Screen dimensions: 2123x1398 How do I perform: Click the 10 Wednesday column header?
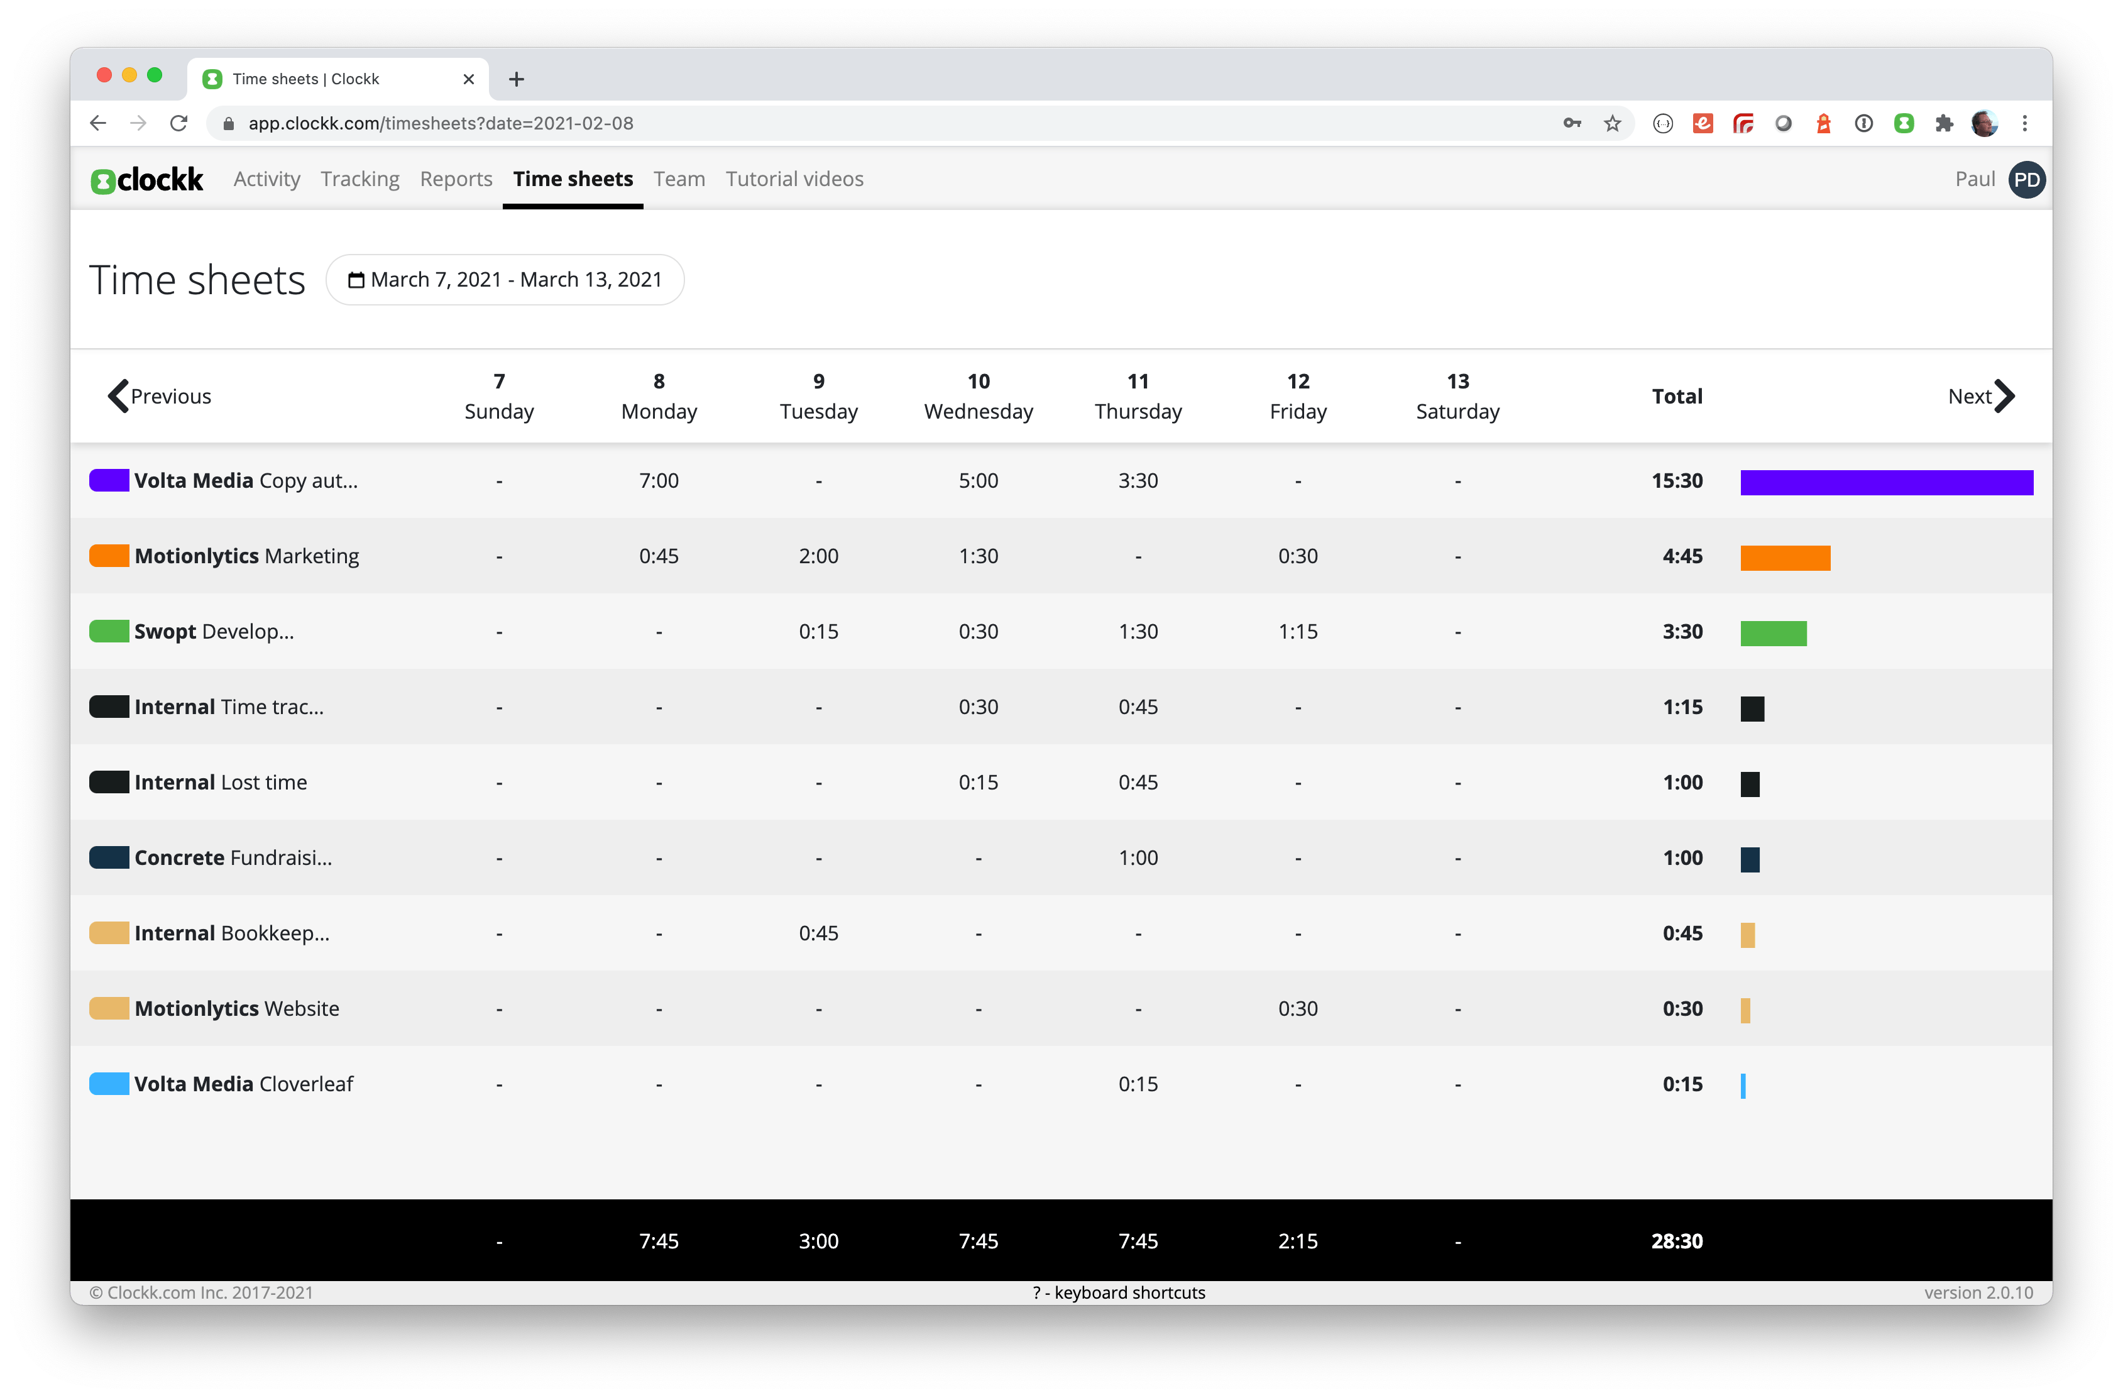coord(979,396)
